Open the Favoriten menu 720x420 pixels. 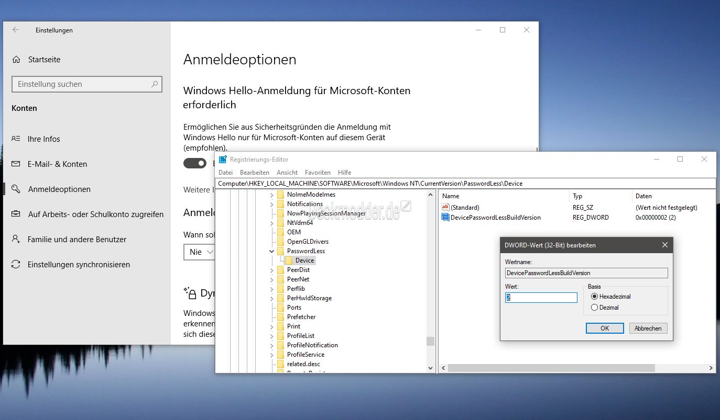pos(318,172)
